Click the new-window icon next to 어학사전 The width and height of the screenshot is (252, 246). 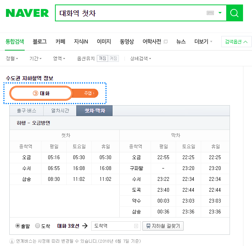[x=165, y=42]
